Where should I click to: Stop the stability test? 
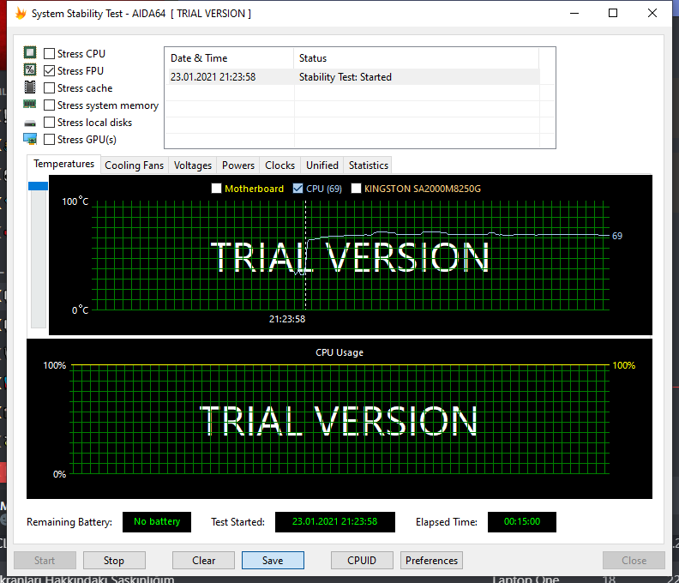tap(114, 561)
